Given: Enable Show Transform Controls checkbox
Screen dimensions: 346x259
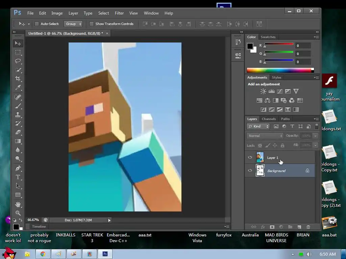Looking at the screenshot, I should (x=91, y=24).
